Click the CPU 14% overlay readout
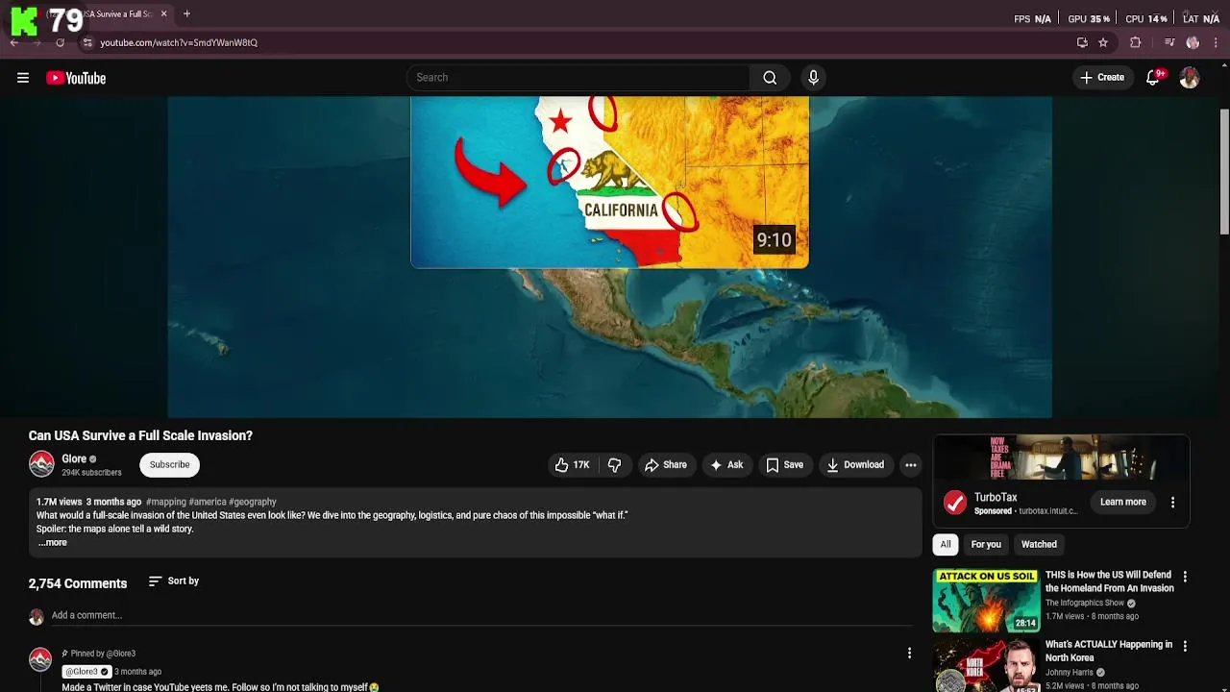Screen dimensions: 1230x692 pos(1146,18)
